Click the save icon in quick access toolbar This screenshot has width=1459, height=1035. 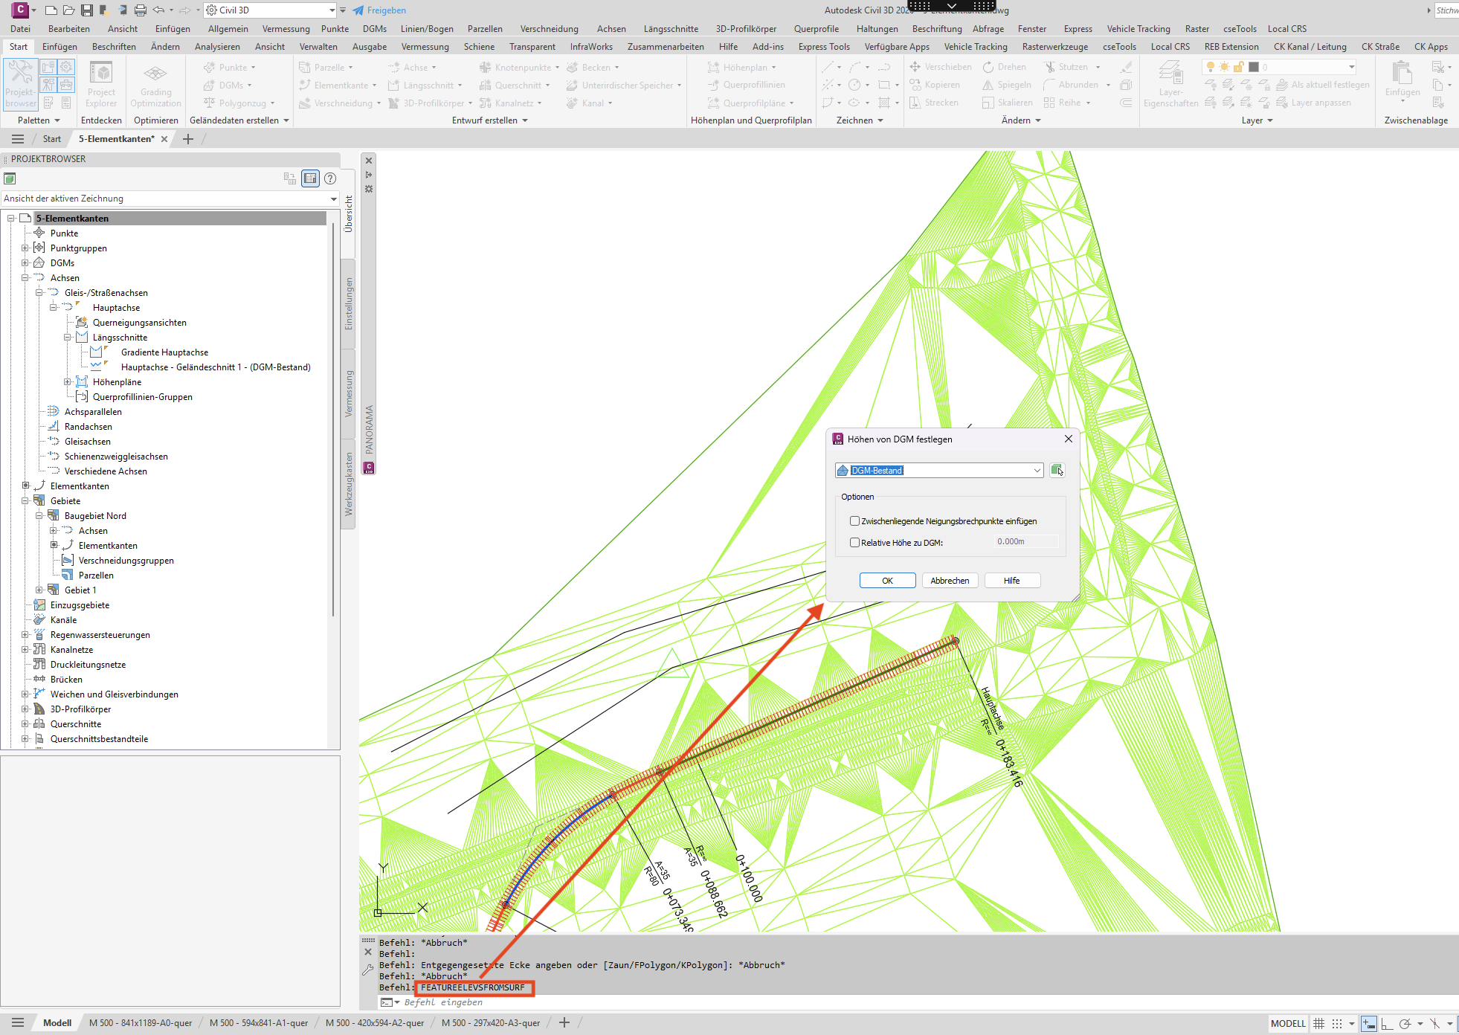(x=87, y=10)
